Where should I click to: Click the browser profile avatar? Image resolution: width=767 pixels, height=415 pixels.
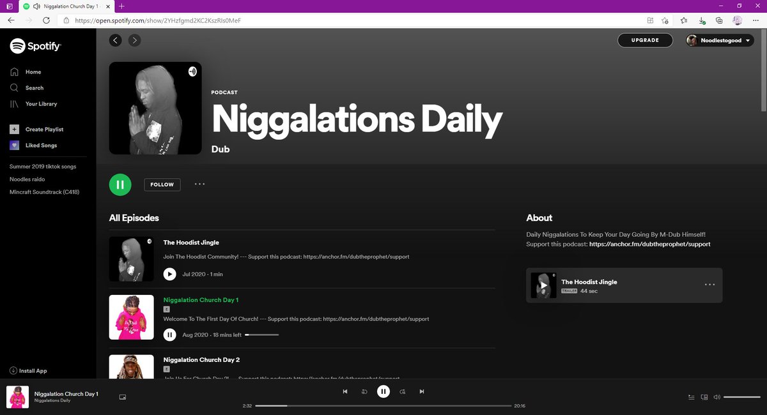[x=738, y=20]
